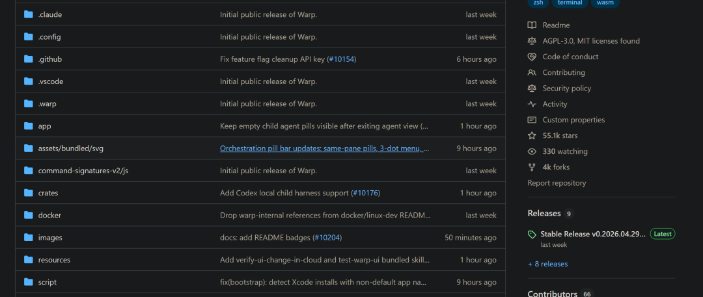The image size is (703, 297).
Task: Click the people icon beside Contributing
Action: (x=532, y=72)
